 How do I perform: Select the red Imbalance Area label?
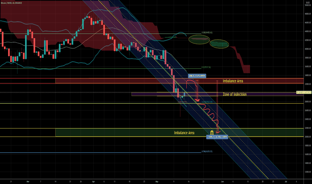click(x=233, y=81)
